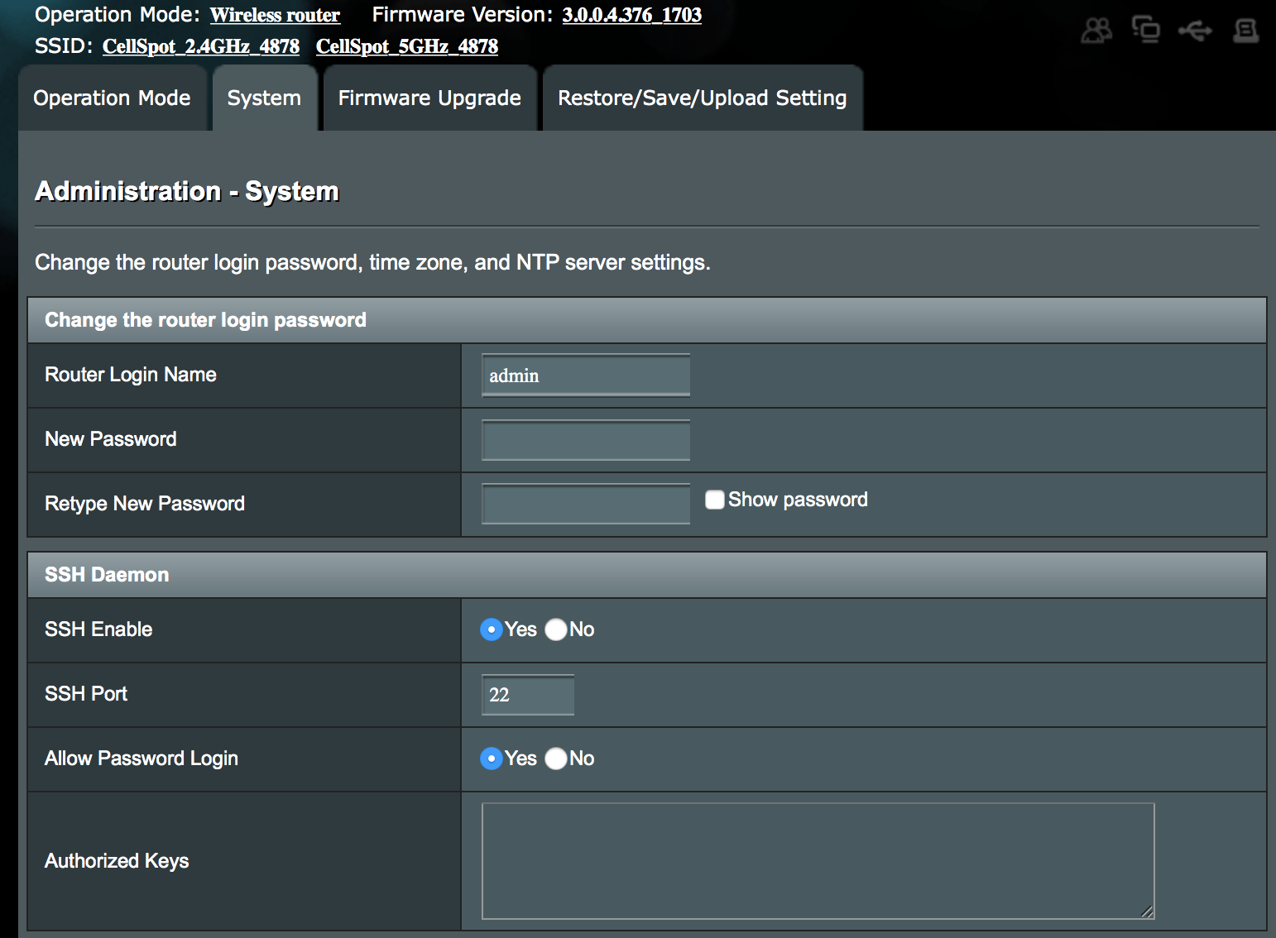1276x938 pixels.
Task: Click the USB status icon
Action: click(x=1195, y=31)
